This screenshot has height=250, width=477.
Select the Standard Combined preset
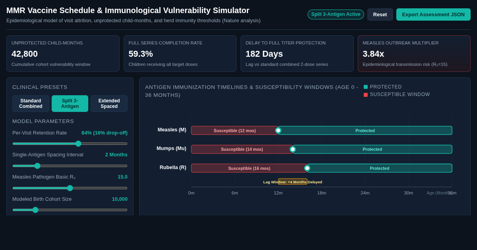click(x=31, y=104)
